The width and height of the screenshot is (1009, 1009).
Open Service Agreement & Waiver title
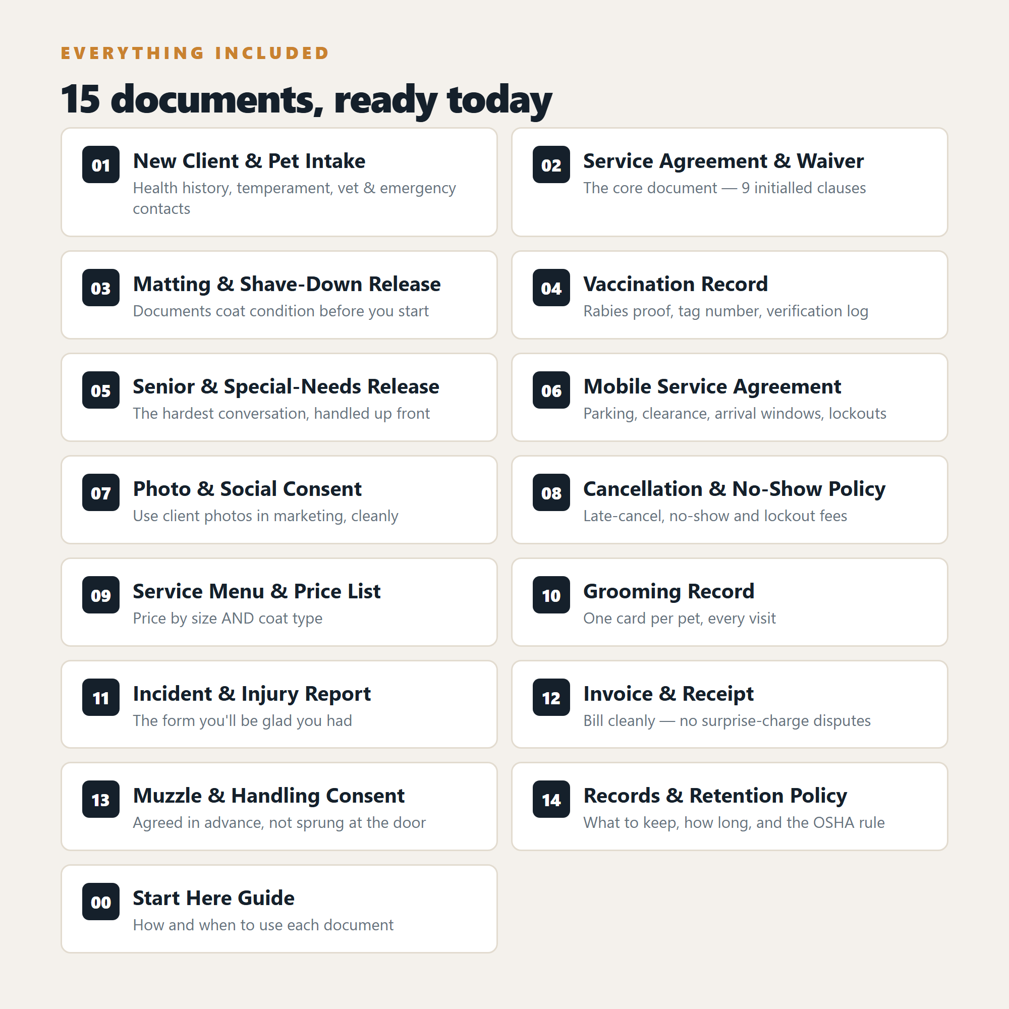[723, 161]
